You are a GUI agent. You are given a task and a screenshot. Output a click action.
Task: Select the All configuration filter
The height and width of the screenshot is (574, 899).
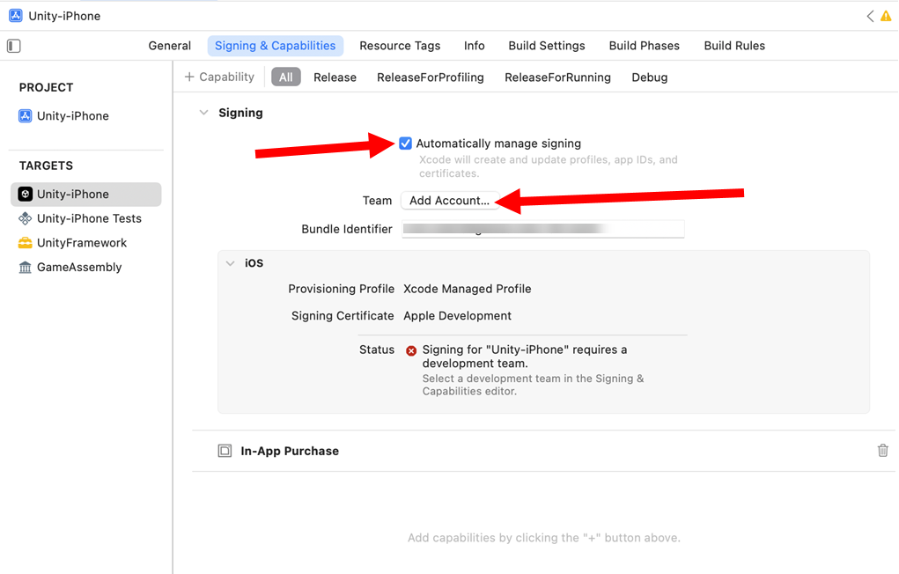[286, 77]
